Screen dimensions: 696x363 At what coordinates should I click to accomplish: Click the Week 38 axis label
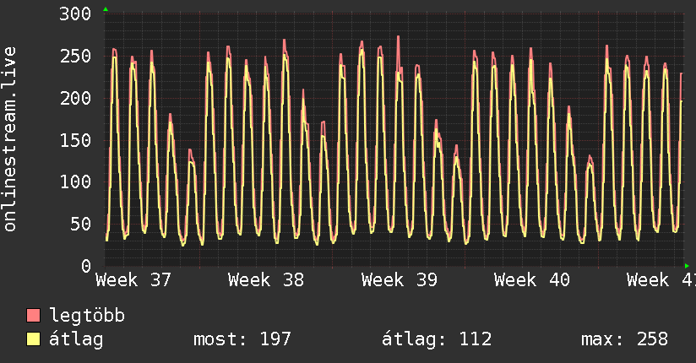(x=266, y=280)
